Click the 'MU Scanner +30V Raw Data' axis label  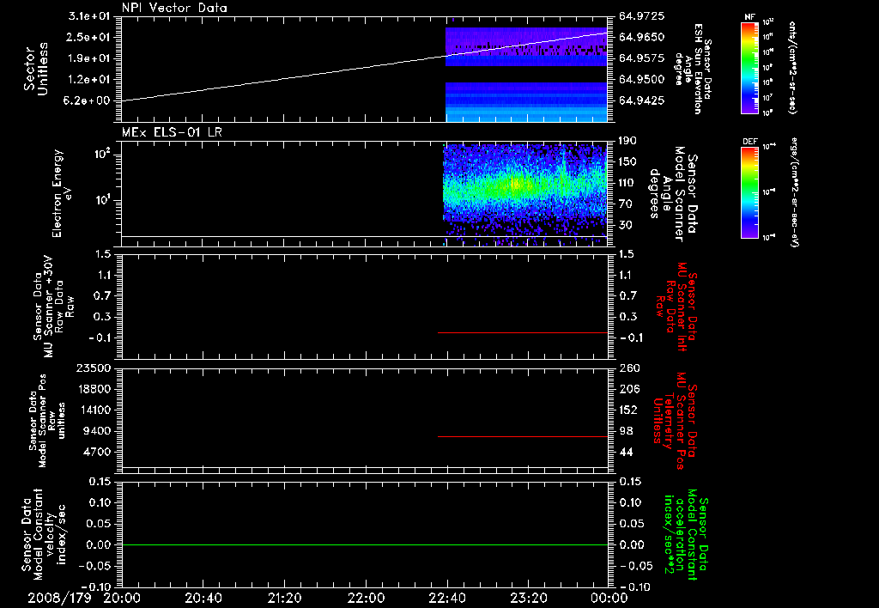click(53, 307)
